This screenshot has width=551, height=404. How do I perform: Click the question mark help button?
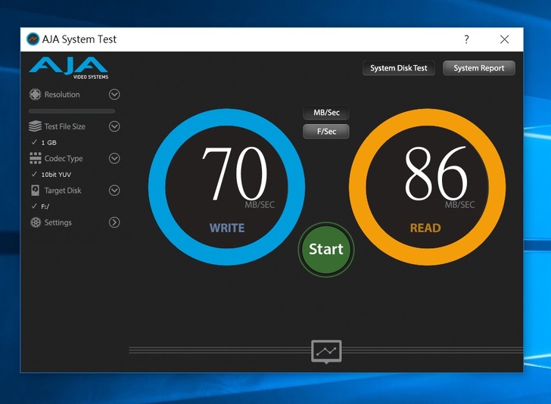(x=466, y=39)
